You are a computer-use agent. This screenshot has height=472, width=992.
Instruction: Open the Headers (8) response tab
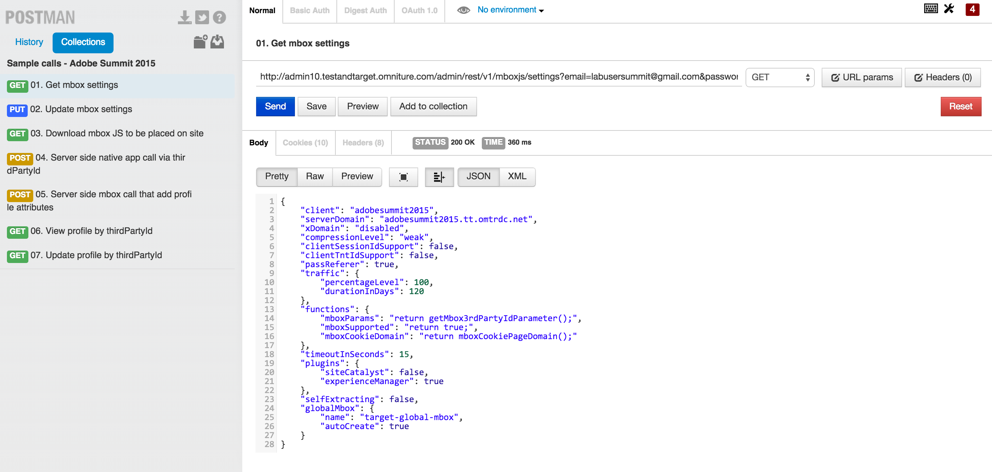click(x=363, y=143)
